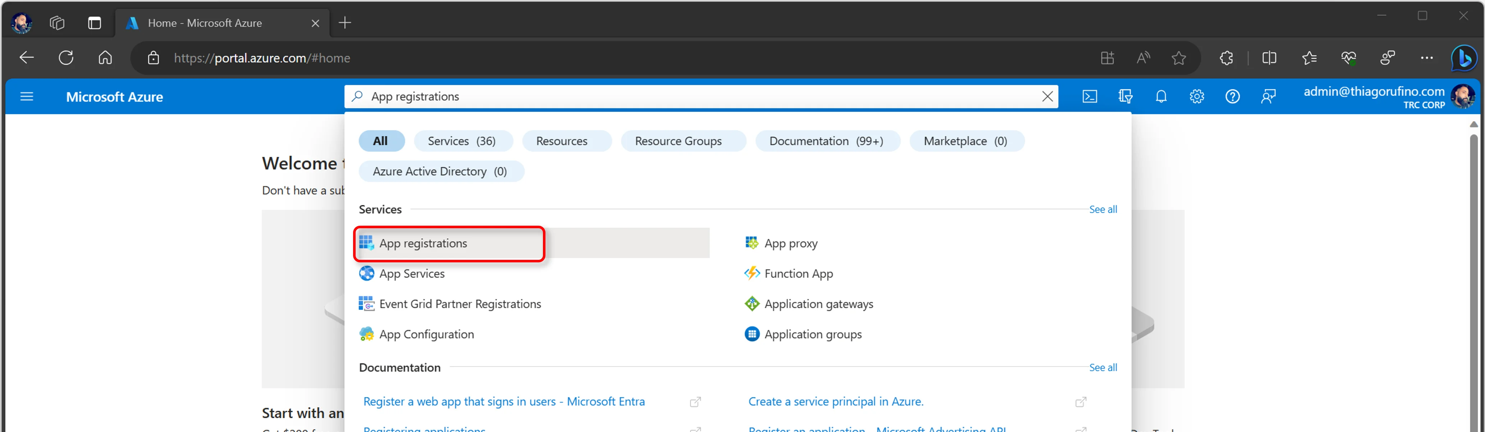The height and width of the screenshot is (432, 1485).
Task: Click the page scrollbar up arrow
Action: [x=1473, y=124]
